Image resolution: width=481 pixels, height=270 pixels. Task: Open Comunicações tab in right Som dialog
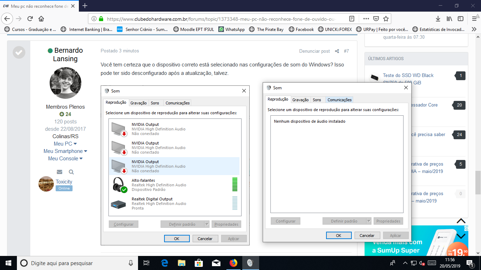[x=339, y=100]
